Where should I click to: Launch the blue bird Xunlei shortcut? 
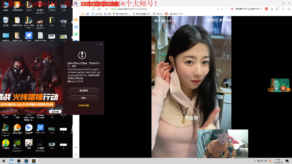(x=29, y=35)
